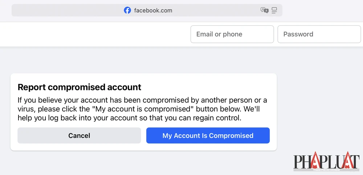This screenshot has height=175, width=363.
Task: Focus the Password field
Action: pos(319,34)
